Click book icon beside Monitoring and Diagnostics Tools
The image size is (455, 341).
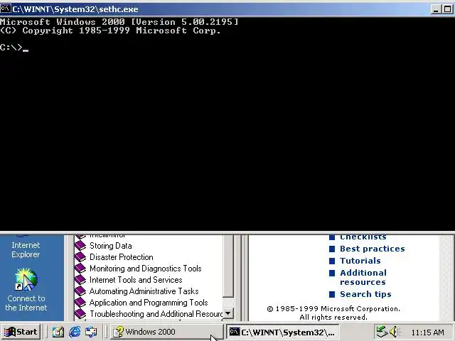tap(80, 269)
